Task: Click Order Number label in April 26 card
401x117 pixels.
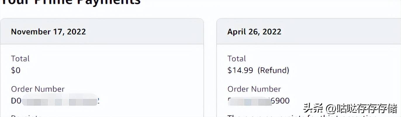Action: (x=254, y=89)
